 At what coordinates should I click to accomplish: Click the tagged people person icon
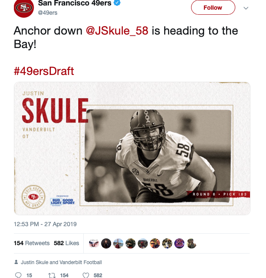(x=16, y=262)
